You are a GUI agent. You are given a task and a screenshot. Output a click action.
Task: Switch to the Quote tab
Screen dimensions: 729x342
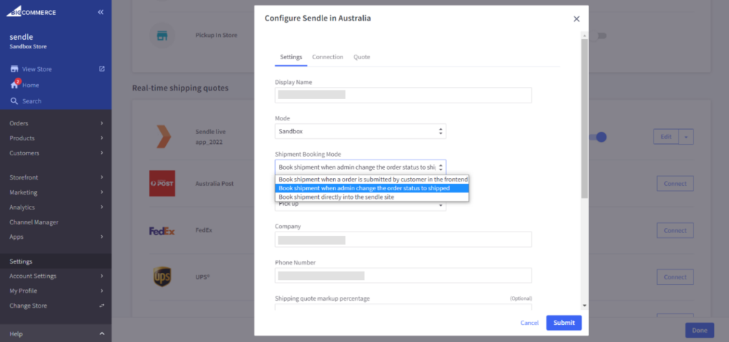tap(362, 57)
